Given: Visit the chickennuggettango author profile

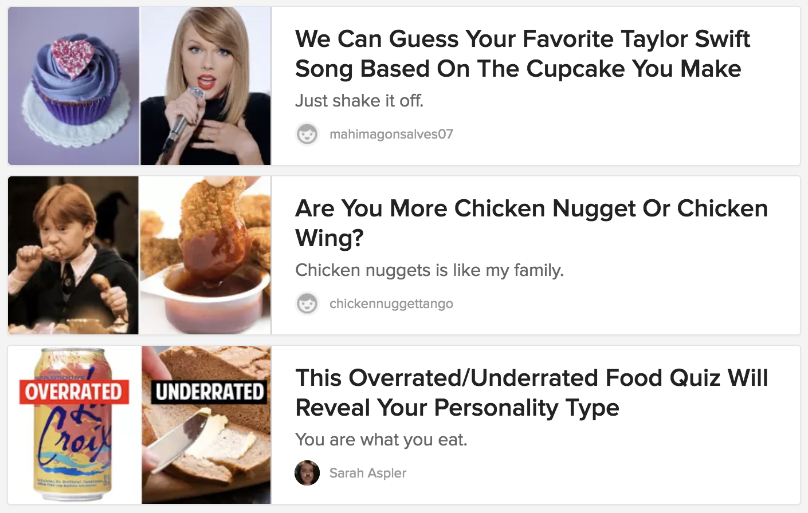Looking at the screenshot, I should (391, 303).
